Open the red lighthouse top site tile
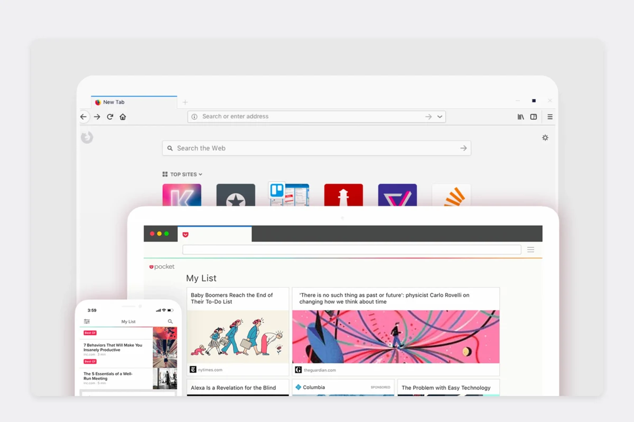 tap(343, 195)
